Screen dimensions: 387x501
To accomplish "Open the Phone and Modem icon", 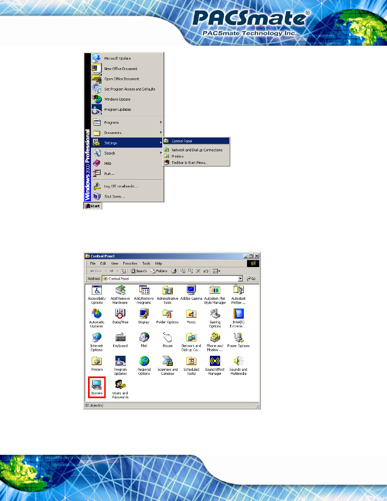I will click(x=215, y=342).
